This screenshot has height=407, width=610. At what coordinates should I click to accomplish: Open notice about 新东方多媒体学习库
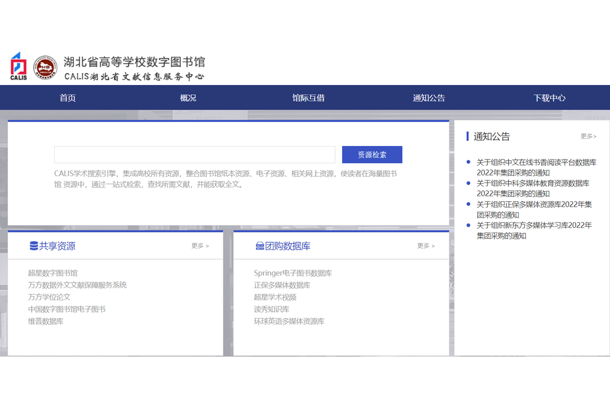coord(534,230)
